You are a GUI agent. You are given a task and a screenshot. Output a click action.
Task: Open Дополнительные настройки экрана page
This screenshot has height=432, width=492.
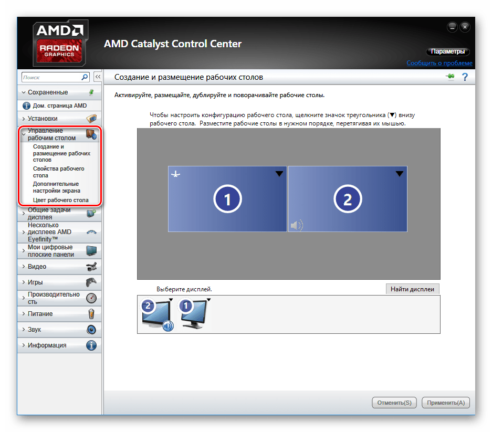57,187
